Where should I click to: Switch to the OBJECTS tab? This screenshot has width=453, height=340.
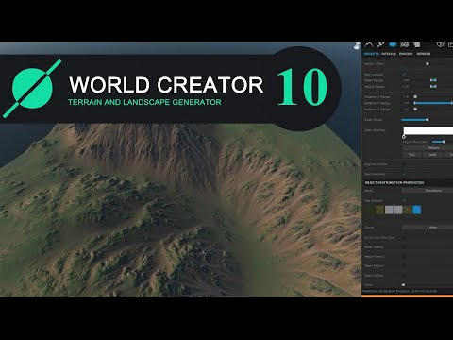coord(372,54)
